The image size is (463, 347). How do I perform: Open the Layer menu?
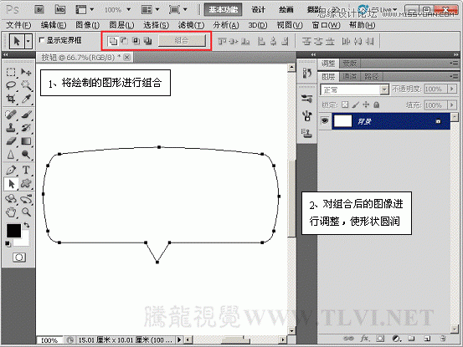click(121, 25)
